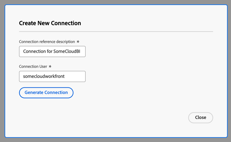Viewport: 231px width, 142px height.
Task: Click the asterisk beside Connection reference description
Action: tap(78, 42)
